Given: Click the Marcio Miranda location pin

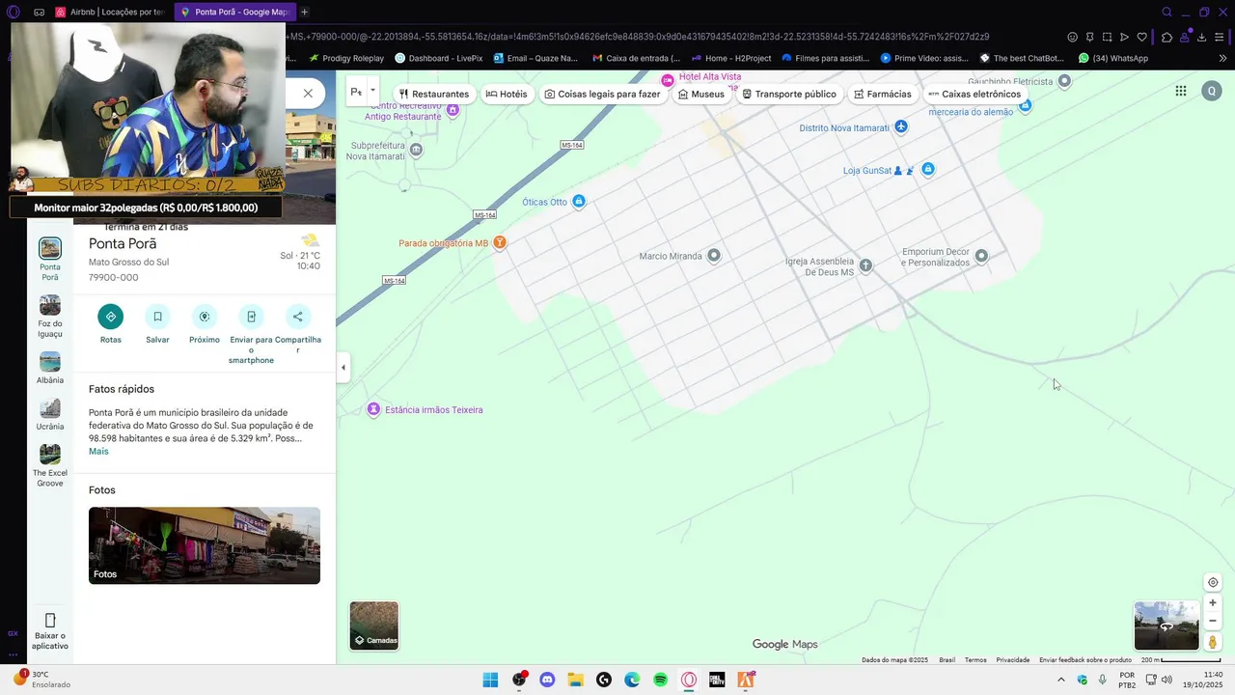Looking at the screenshot, I should pos(714,256).
